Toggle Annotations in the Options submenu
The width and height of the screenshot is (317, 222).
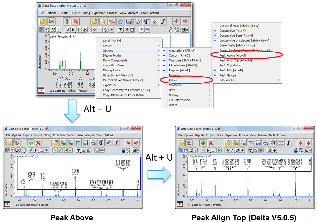click(182, 50)
